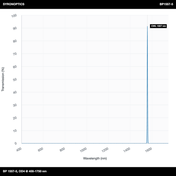This screenshot has height=176, width=176.
Task: Click the 50 transmission tick label
Action: tap(15, 80)
